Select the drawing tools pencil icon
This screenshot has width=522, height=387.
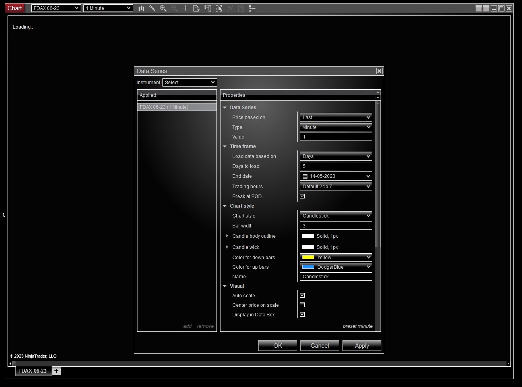tap(152, 8)
